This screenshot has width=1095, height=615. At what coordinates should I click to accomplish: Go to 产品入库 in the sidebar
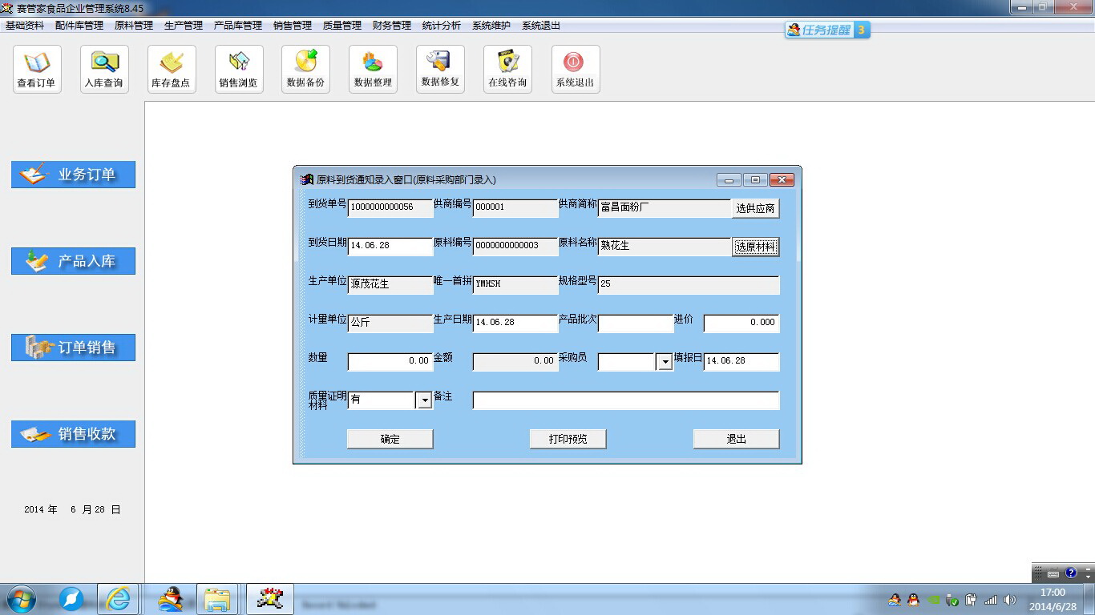(x=73, y=261)
